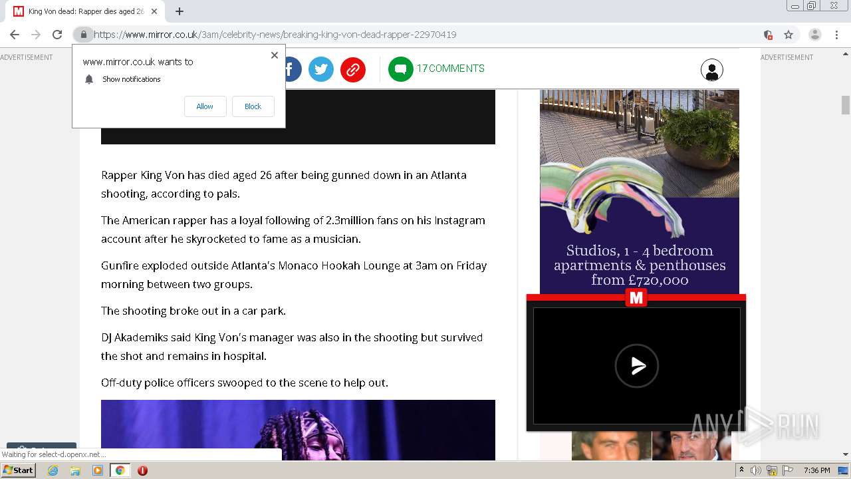Click the address bar URL
851x479 pixels.
click(x=275, y=35)
